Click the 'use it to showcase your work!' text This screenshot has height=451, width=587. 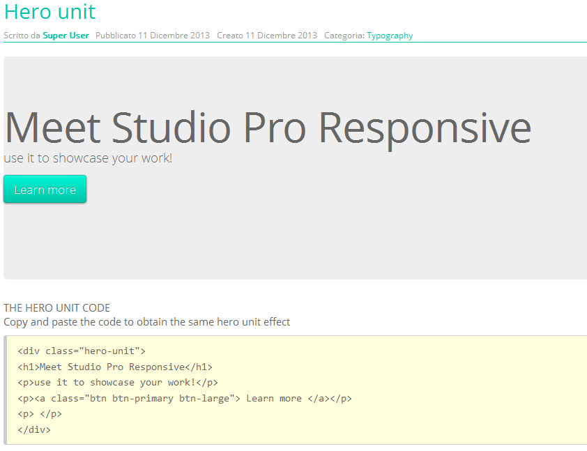tap(88, 158)
